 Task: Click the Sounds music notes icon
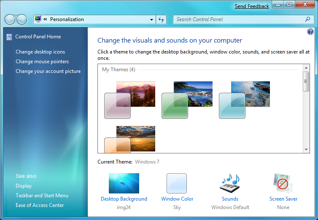[x=230, y=183]
